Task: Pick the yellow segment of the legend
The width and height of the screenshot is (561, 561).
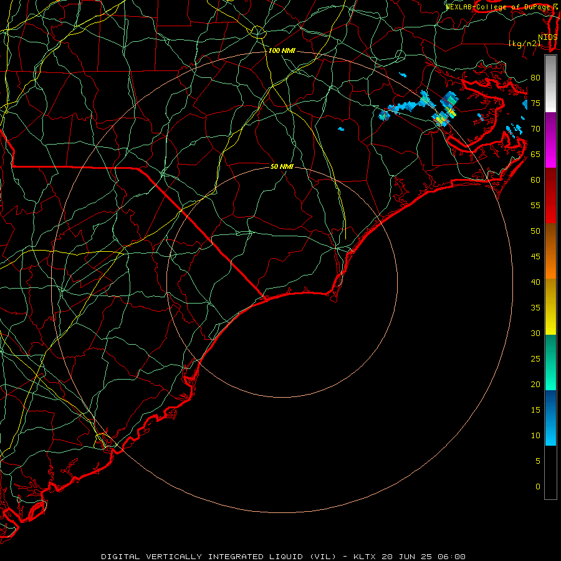Action: [550, 307]
